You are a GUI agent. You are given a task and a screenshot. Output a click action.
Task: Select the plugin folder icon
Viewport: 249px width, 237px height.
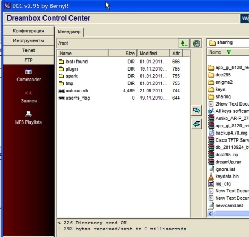[x=61, y=69]
